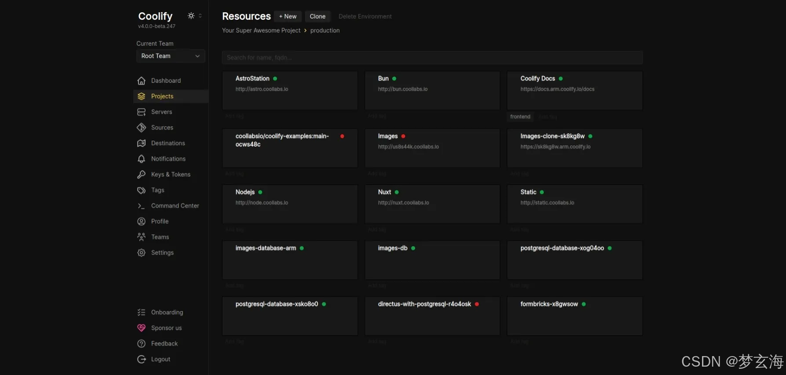Toggle the theme sun icon
This screenshot has height=375, width=786.
[x=191, y=15]
